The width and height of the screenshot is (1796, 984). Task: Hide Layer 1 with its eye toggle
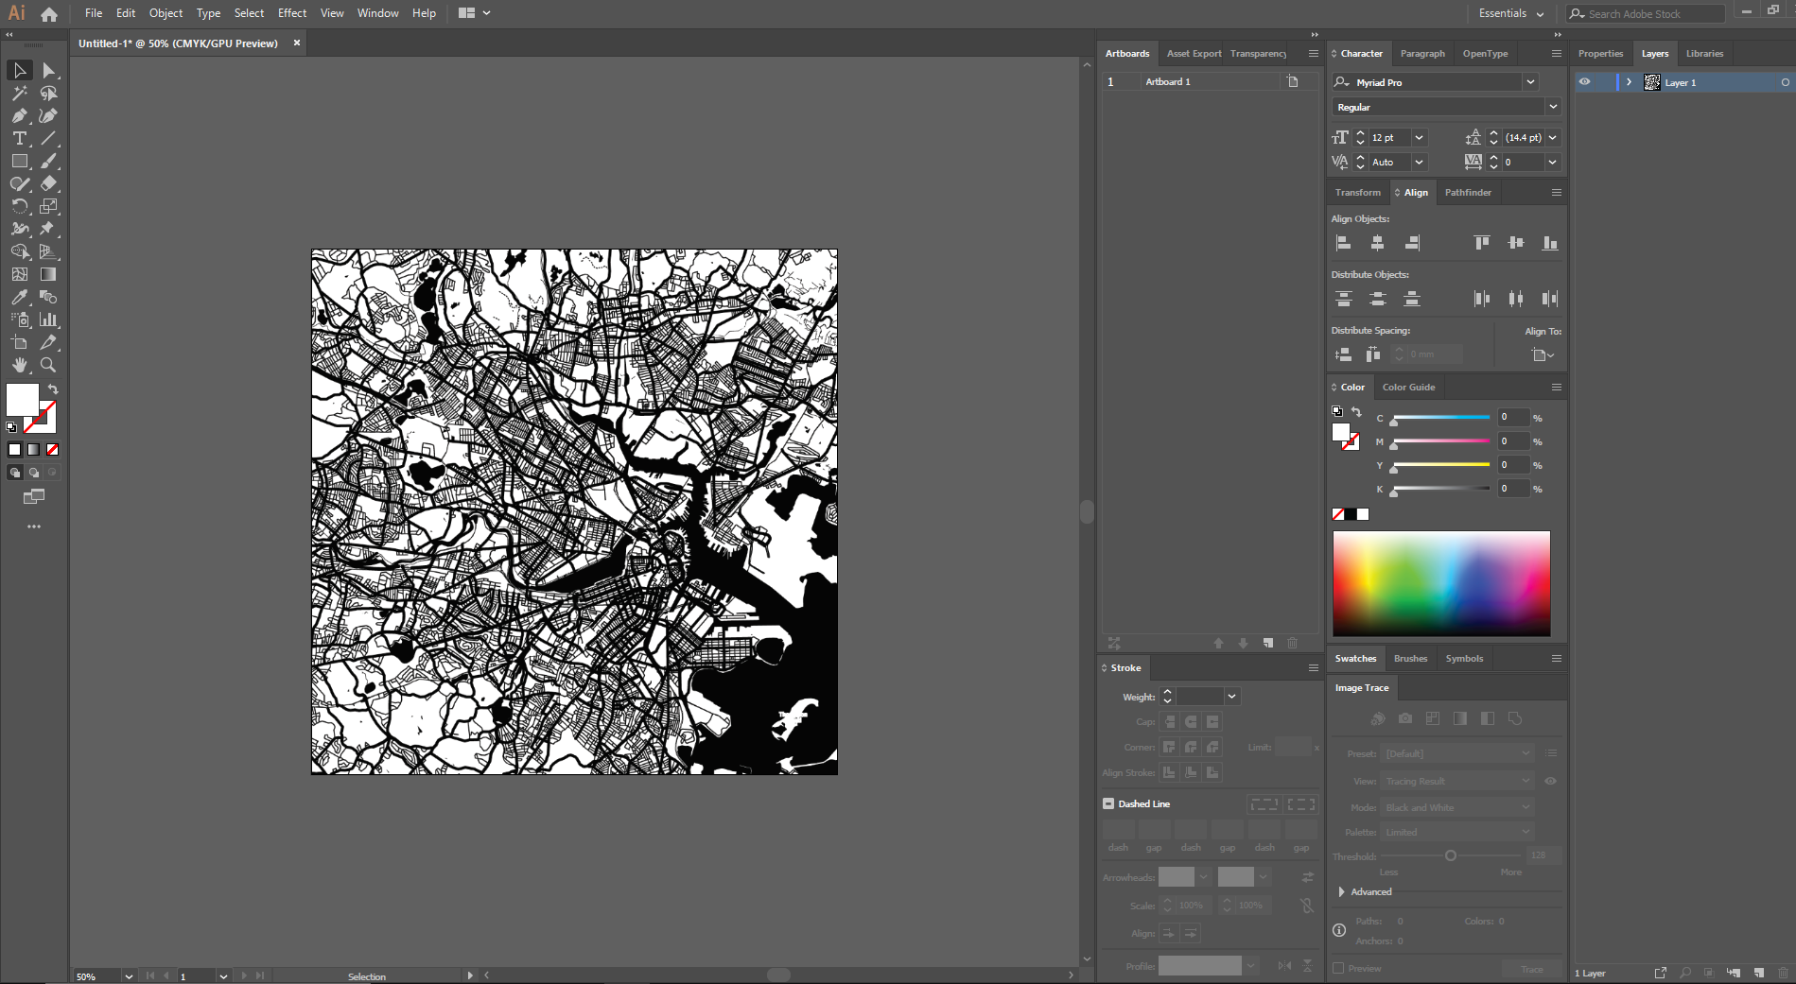click(1585, 82)
